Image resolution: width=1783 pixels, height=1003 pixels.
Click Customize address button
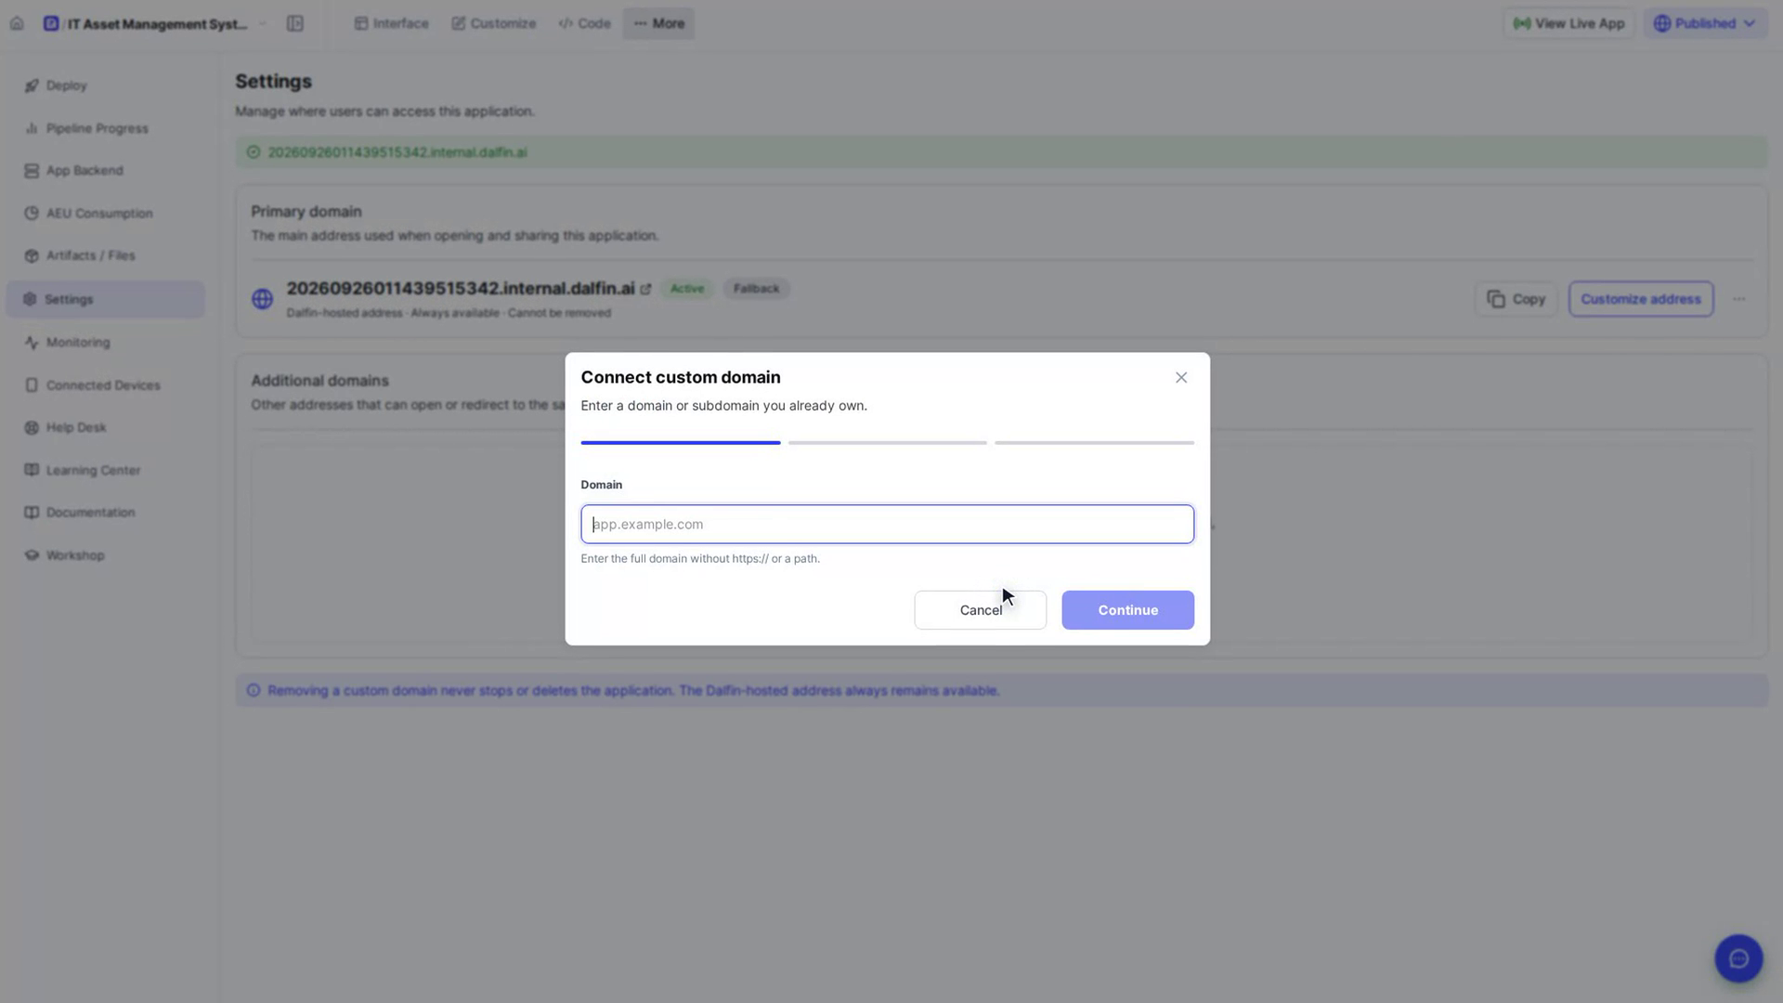[x=1640, y=299]
